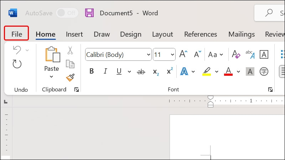285x160 pixels.
Task: Open the Design tab
Action: (x=131, y=34)
